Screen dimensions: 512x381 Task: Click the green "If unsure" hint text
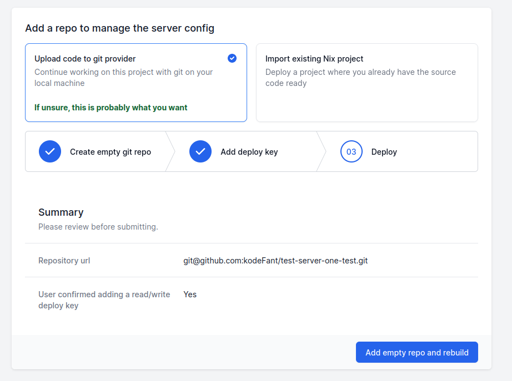(111, 108)
